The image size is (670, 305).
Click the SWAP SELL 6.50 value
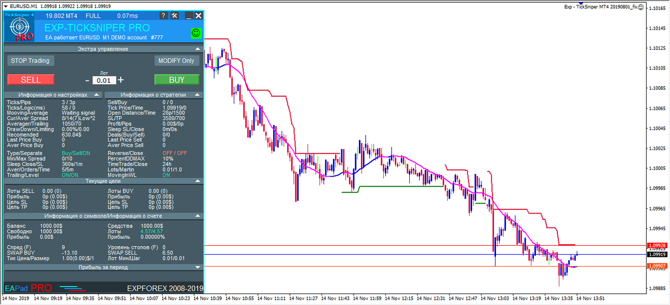tap(167, 253)
